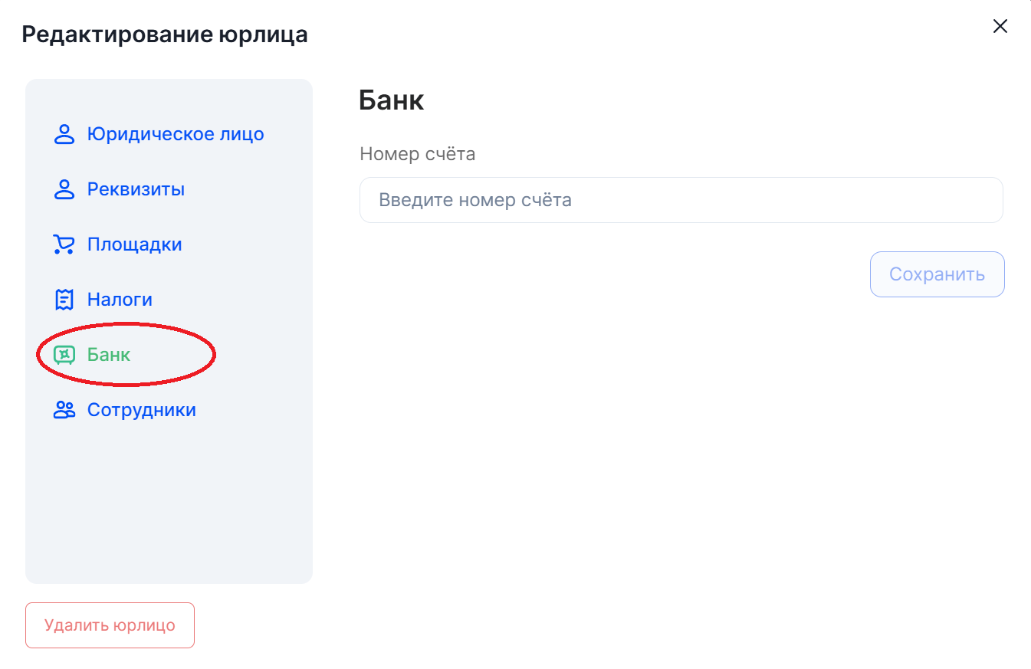Close the Редактирование юрлица dialog with X
This screenshot has width=1031, height=669.
(x=1000, y=27)
